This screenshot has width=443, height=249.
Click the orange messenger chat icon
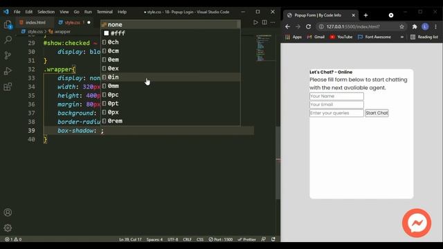click(417, 223)
